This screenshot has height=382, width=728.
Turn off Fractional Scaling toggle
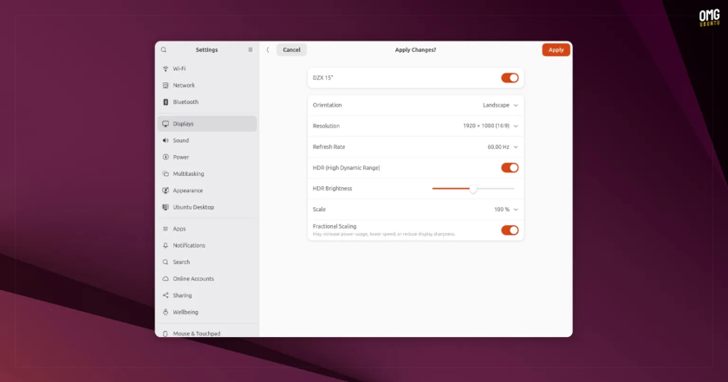[510, 230]
